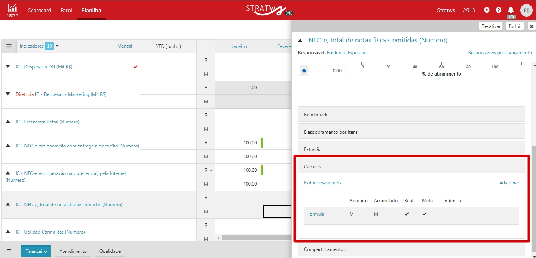
Task: Open the FE user avatar menu
Action: pyautogui.click(x=526, y=10)
